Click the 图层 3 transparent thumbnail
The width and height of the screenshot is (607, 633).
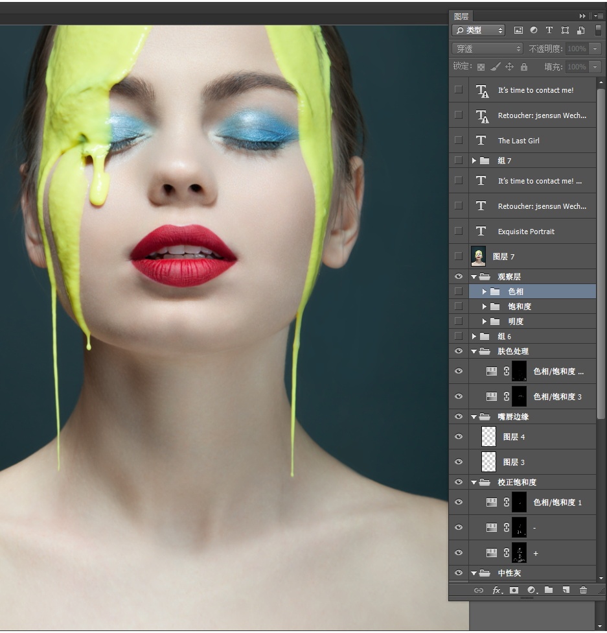click(x=488, y=462)
